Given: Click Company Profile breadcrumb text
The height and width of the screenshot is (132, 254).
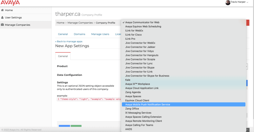Looking at the screenshot, I should click(x=105, y=23).
